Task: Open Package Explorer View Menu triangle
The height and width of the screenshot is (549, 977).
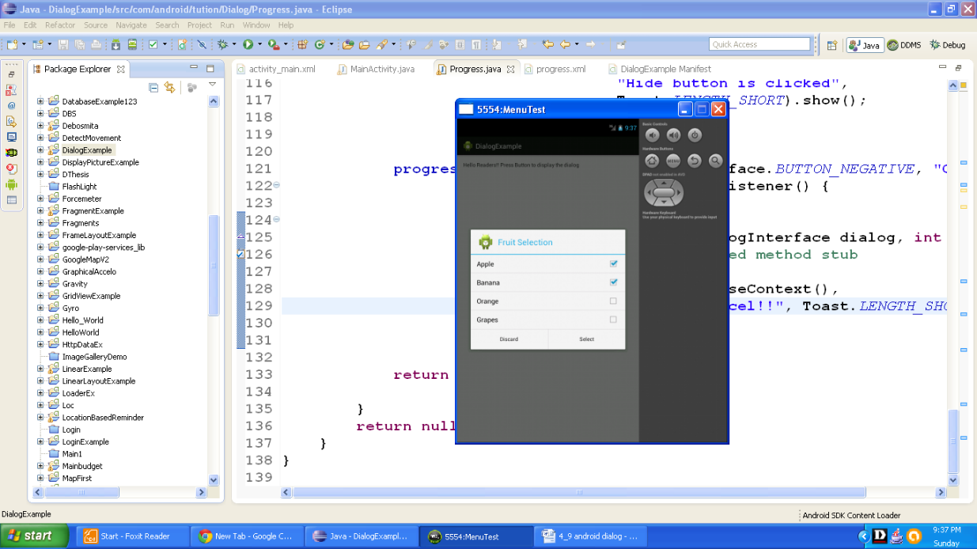Action: tap(212, 85)
